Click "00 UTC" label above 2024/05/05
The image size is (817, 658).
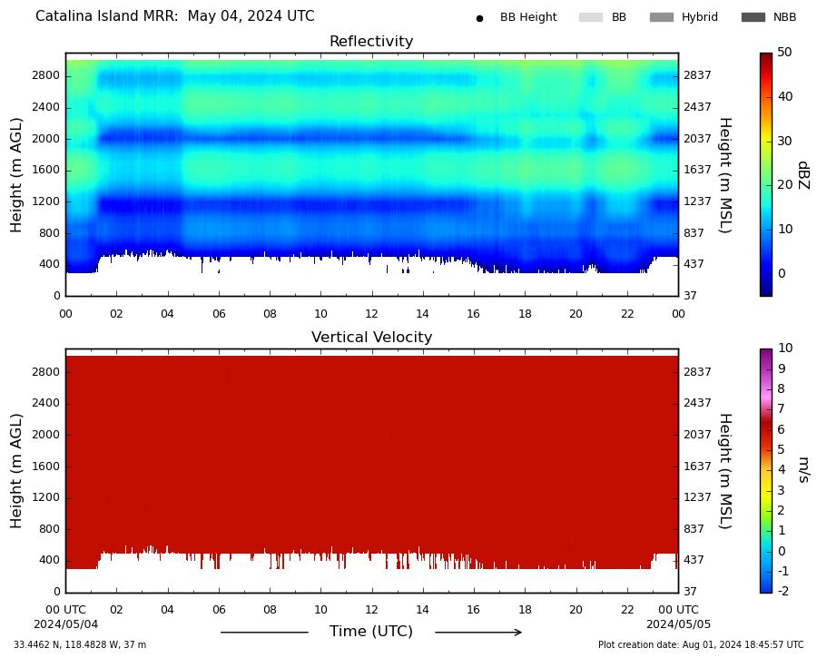coord(678,610)
